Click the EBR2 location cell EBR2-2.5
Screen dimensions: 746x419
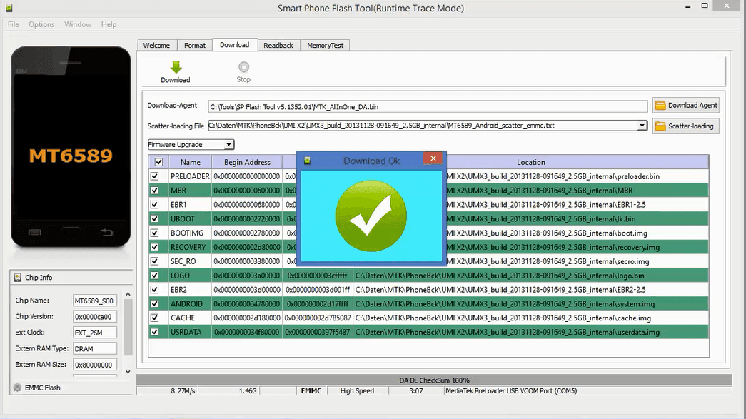tap(530, 290)
